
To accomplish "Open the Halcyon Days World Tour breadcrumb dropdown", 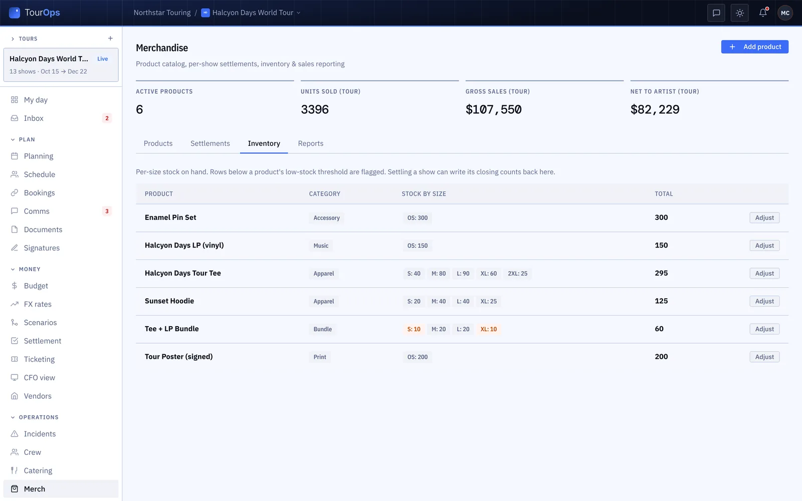I will click(251, 13).
